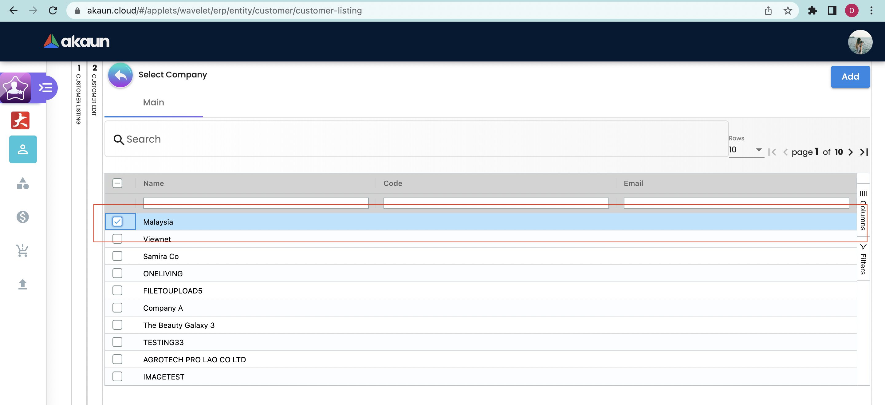885x405 pixels.
Task: Open the sidebar menu expand icon
Action: tap(46, 88)
